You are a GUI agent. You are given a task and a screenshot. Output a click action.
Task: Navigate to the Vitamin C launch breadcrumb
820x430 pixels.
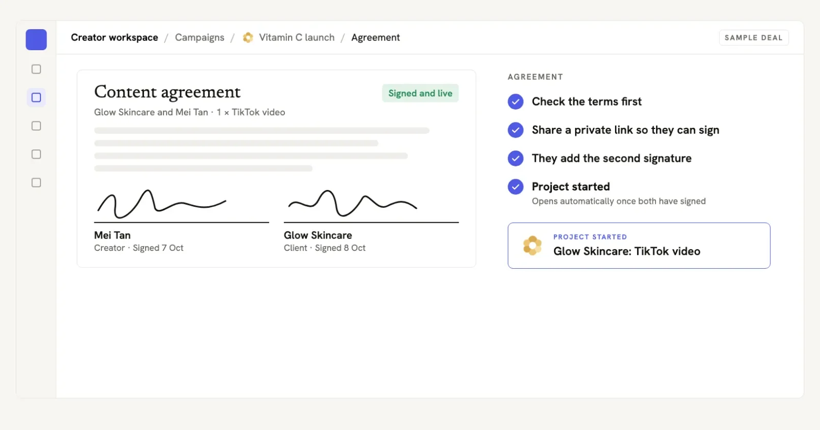297,37
